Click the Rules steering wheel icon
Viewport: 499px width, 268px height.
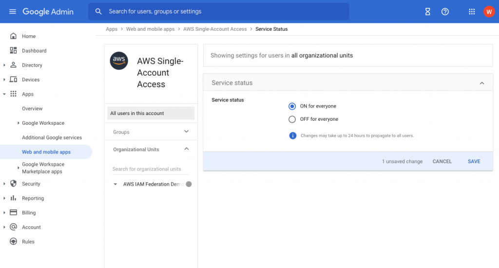coord(13,241)
